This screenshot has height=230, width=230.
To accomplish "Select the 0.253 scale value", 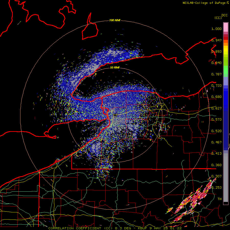I will click(216, 188).
